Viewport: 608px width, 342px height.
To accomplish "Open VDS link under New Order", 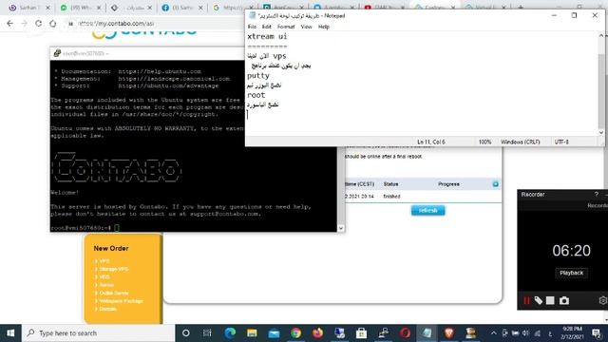I will pyautogui.click(x=104, y=276).
